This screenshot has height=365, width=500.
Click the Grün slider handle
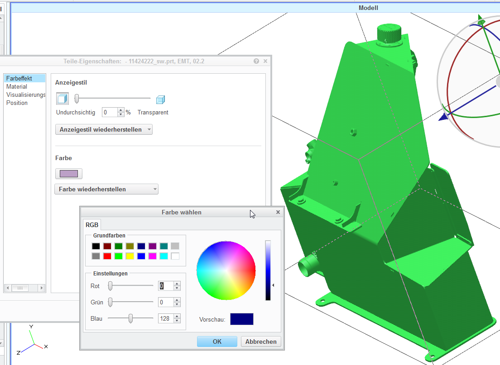click(x=110, y=302)
